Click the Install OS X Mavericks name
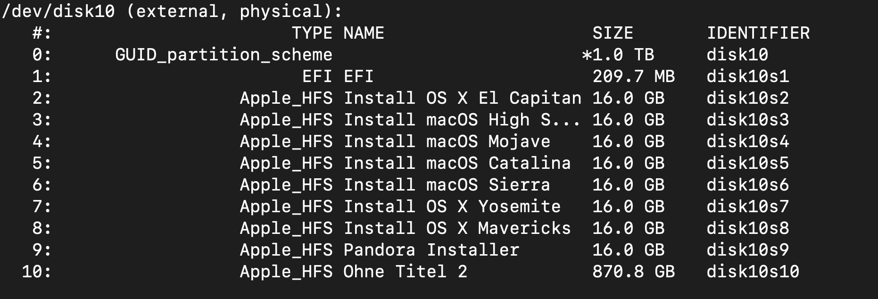The height and width of the screenshot is (299, 878). [x=457, y=228]
